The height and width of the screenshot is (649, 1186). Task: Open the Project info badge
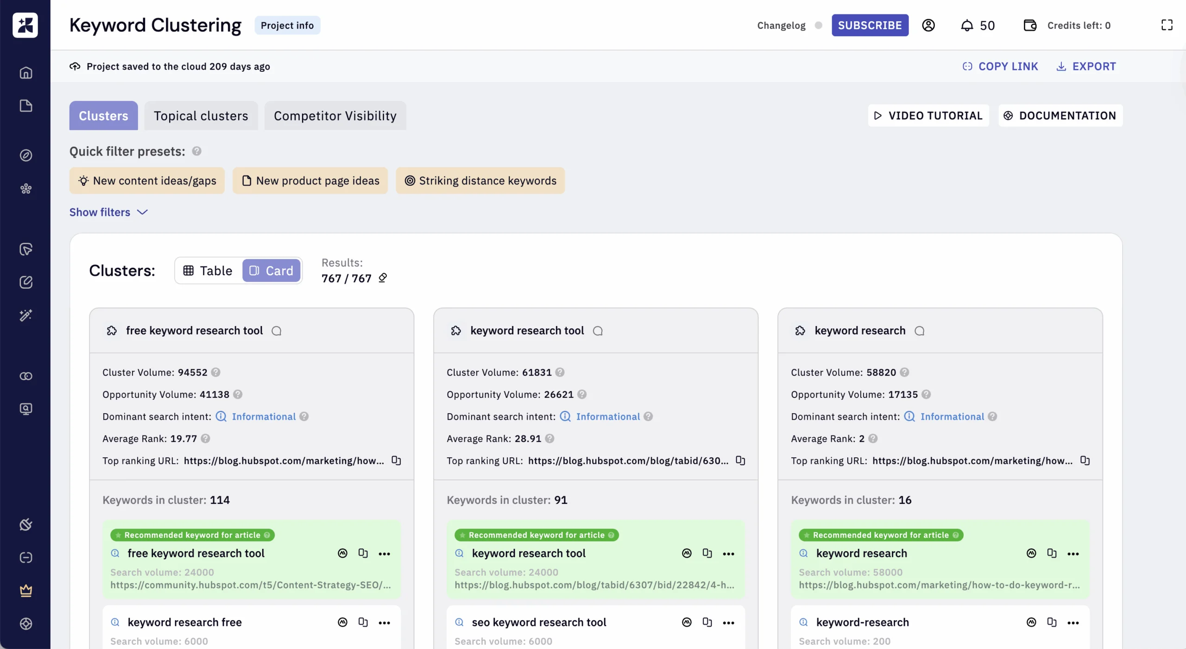(287, 25)
